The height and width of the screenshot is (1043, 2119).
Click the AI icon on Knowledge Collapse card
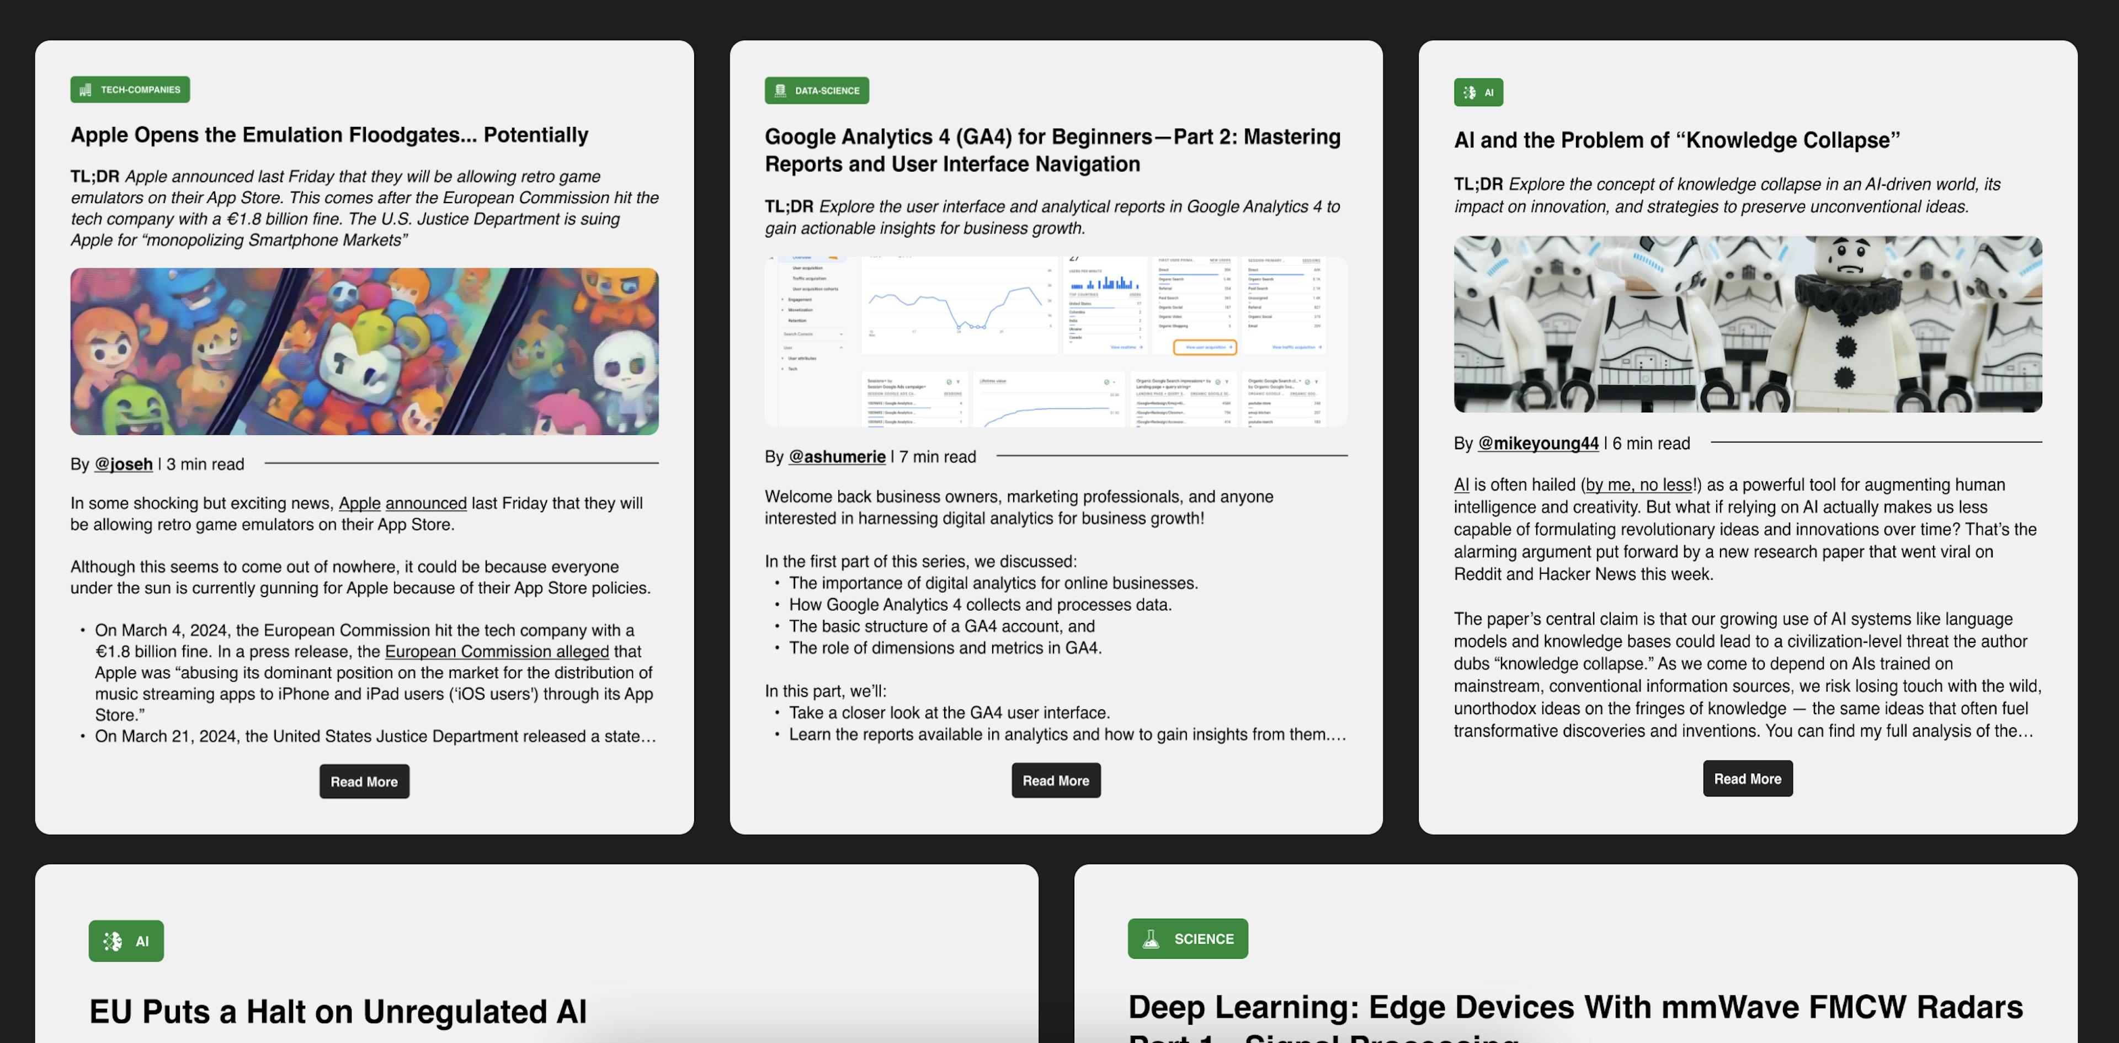pyautogui.click(x=1469, y=92)
